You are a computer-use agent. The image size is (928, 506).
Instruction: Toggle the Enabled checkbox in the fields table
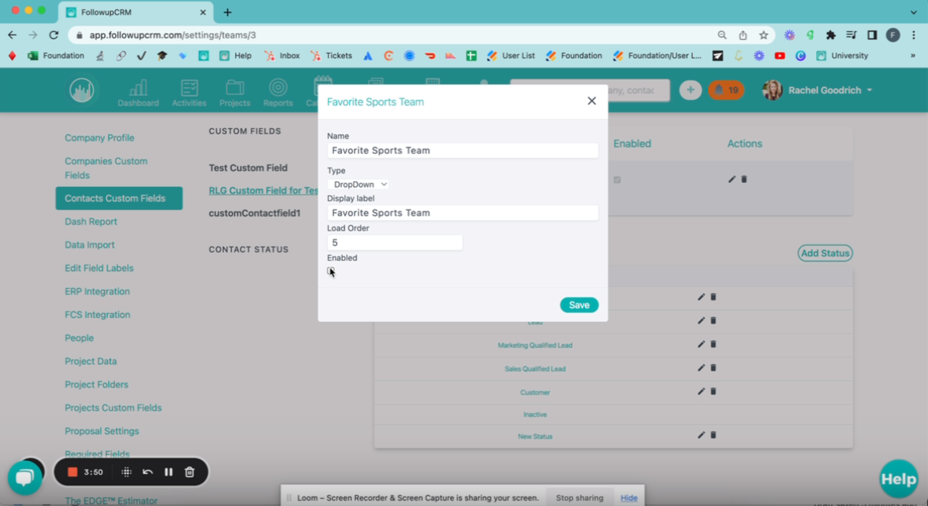tap(618, 179)
